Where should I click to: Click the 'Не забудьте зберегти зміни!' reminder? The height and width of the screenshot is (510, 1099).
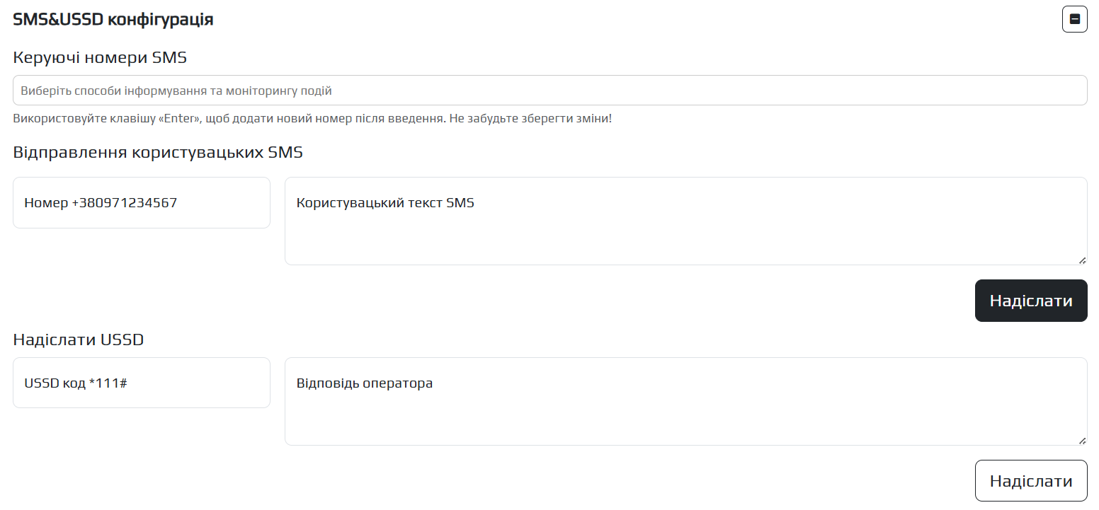[530, 119]
